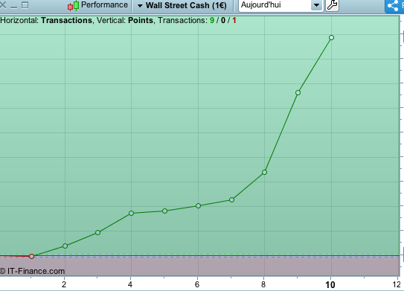Click the x-axis label 10
Image resolution: width=404 pixels, height=291 pixels.
pyautogui.click(x=330, y=285)
